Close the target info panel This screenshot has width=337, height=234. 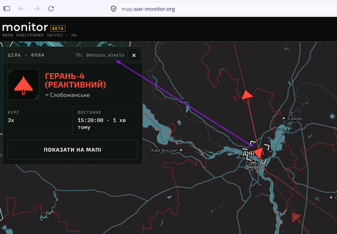click(134, 56)
